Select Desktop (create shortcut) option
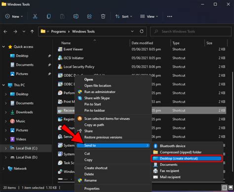Viewport: 234px width, 192px height. (x=187, y=159)
